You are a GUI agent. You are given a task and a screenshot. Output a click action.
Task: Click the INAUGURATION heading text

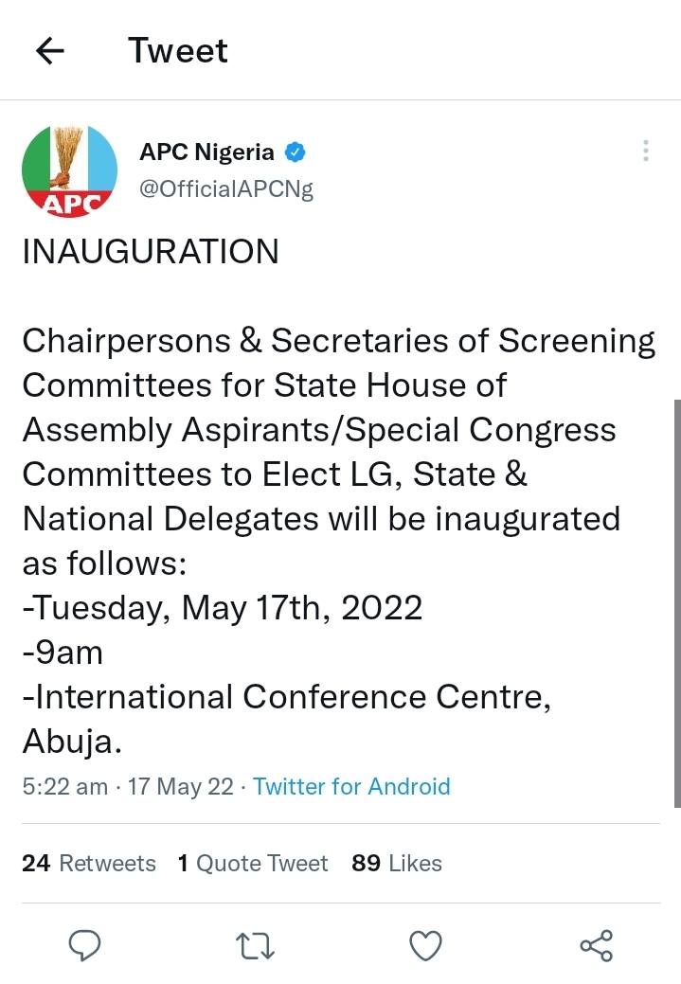coord(151,252)
